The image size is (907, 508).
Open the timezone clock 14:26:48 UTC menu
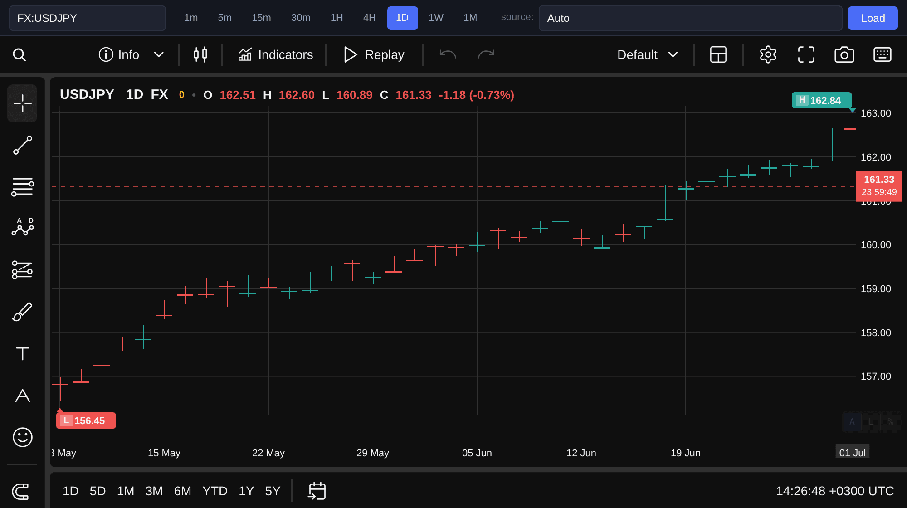coord(834,491)
